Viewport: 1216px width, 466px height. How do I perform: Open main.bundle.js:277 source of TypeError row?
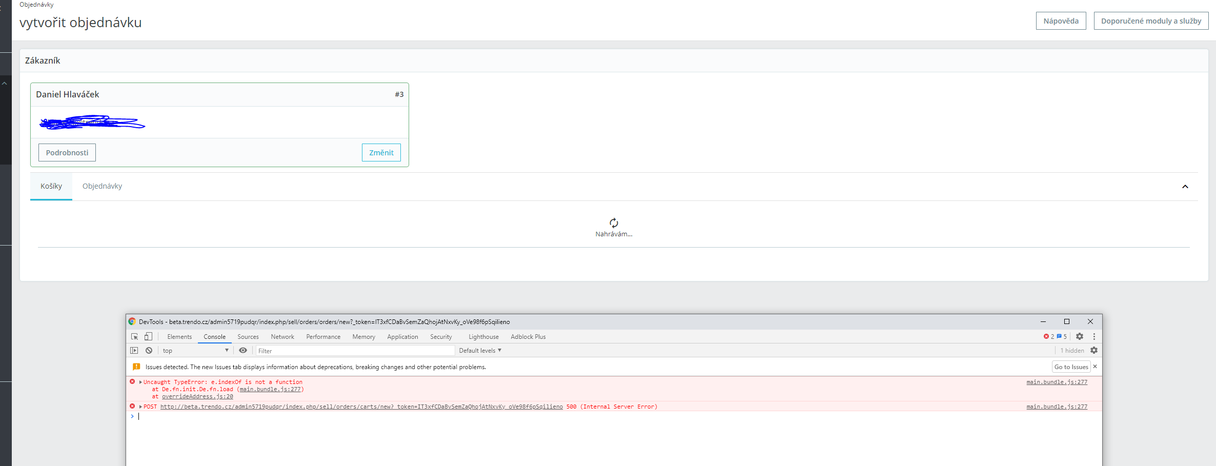pyautogui.click(x=1057, y=382)
